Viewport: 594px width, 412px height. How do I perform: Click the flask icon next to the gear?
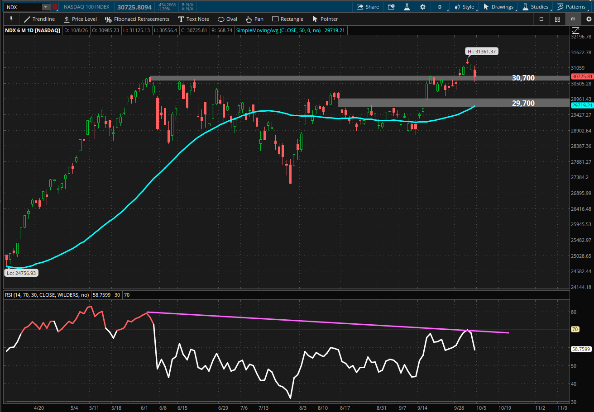pyautogui.click(x=407, y=7)
